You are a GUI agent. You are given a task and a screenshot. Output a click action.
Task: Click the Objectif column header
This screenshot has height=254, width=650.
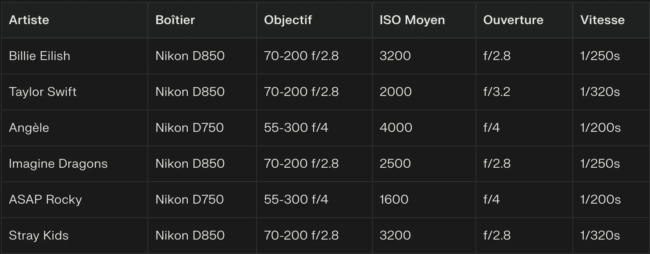(288, 20)
